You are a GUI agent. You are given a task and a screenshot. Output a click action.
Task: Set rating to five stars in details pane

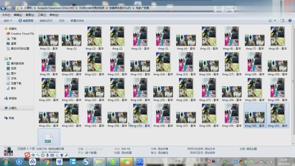pyautogui.click(x=101, y=149)
